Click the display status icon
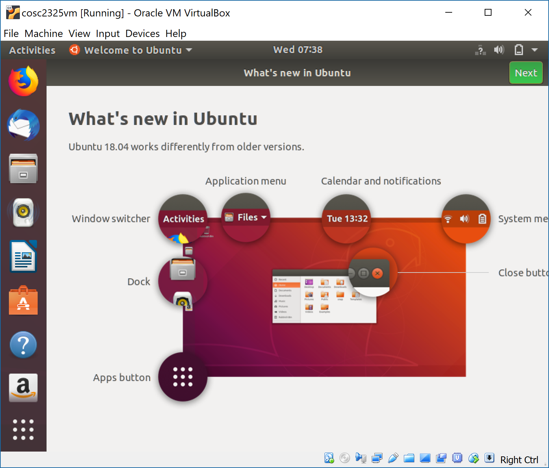The width and height of the screenshot is (549, 468). point(425,458)
